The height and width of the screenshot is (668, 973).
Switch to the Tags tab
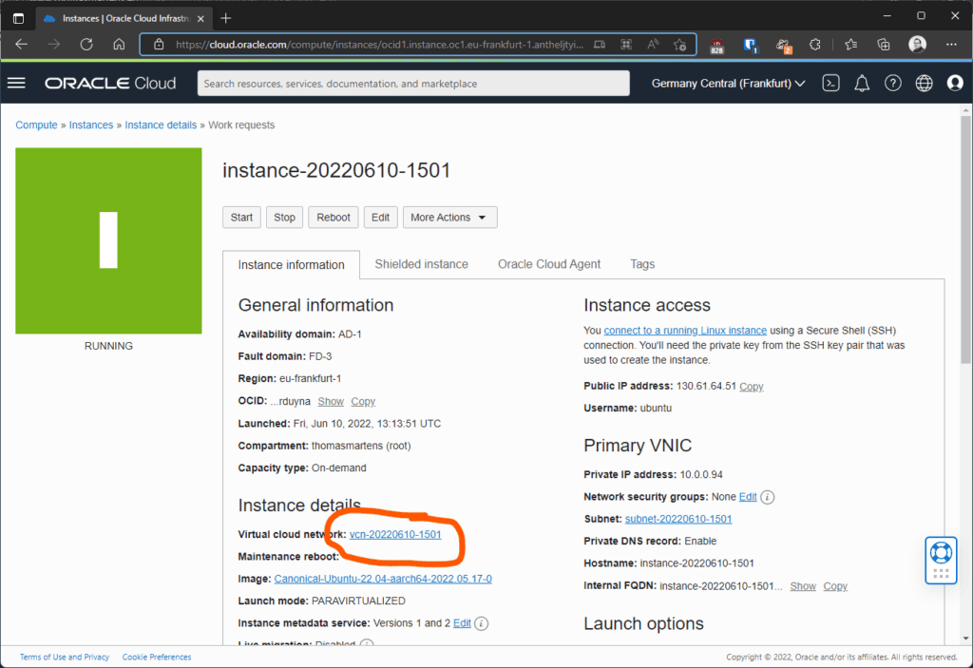coord(641,264)
